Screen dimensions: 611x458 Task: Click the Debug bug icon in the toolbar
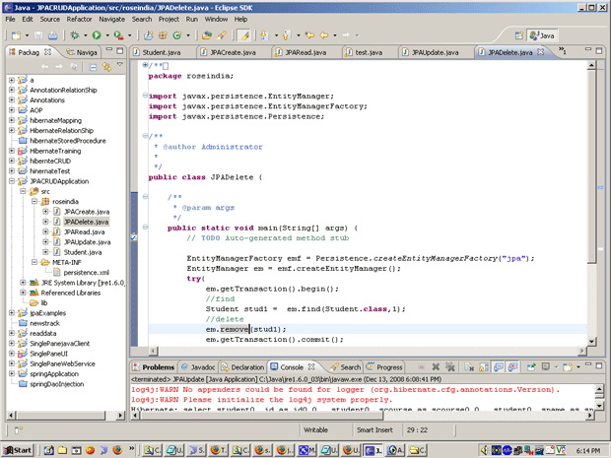(x=73, y=34)
